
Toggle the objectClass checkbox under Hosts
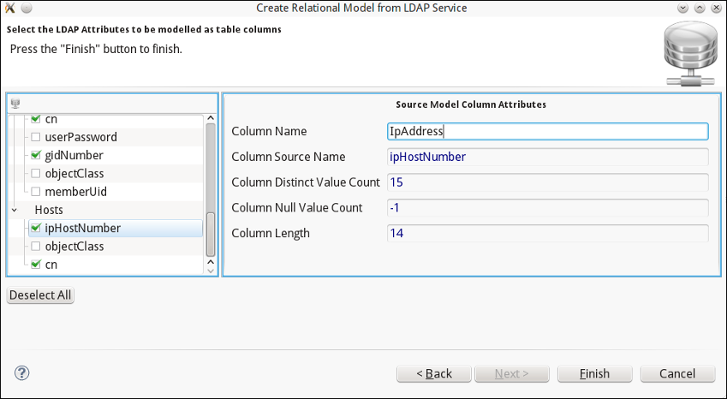[x=36, y=247]
